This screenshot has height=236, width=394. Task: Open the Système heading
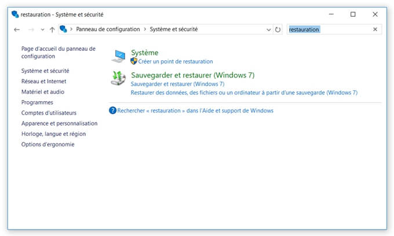pyautogui.click(x=145, y=53)
